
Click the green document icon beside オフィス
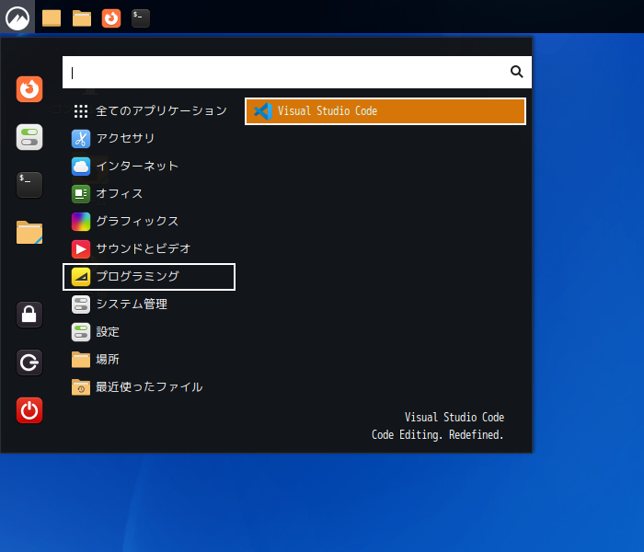click(x=81, y=194)
